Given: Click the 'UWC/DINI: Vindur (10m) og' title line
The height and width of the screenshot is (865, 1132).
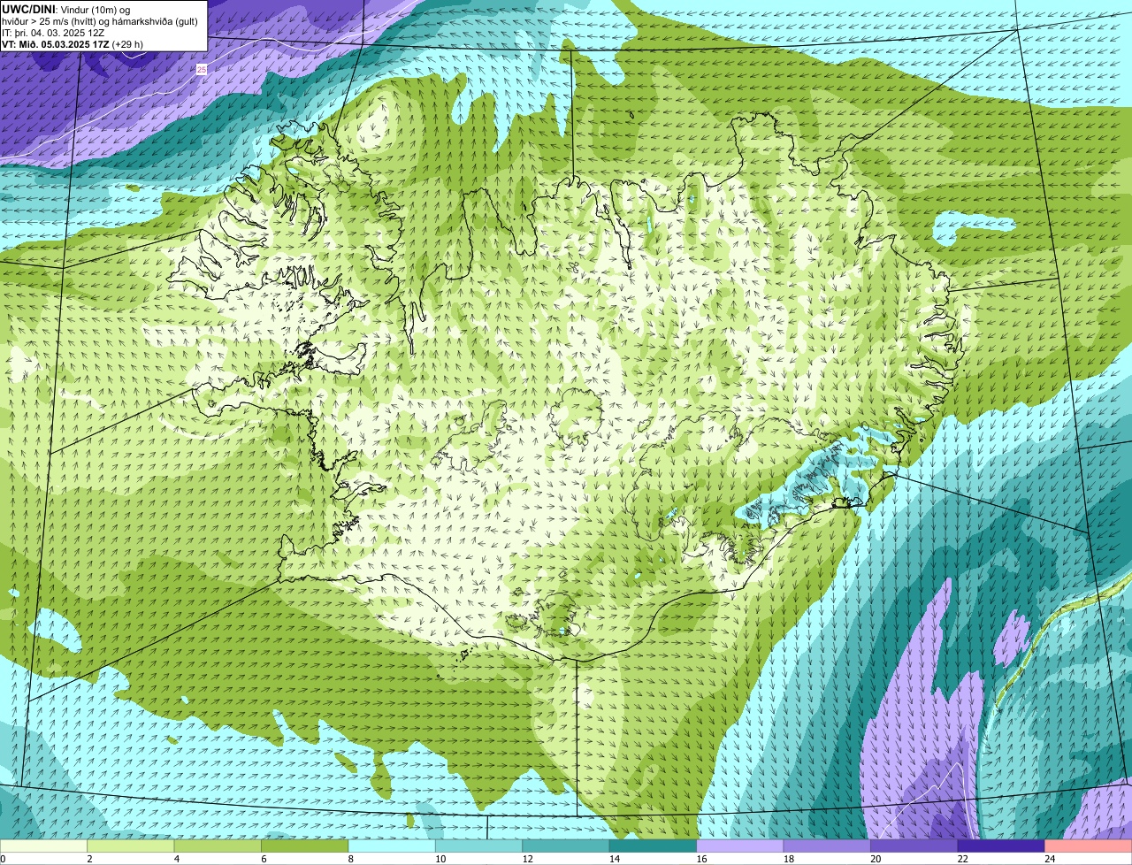Looking at the screenshot, I should [x=66, y=10].
